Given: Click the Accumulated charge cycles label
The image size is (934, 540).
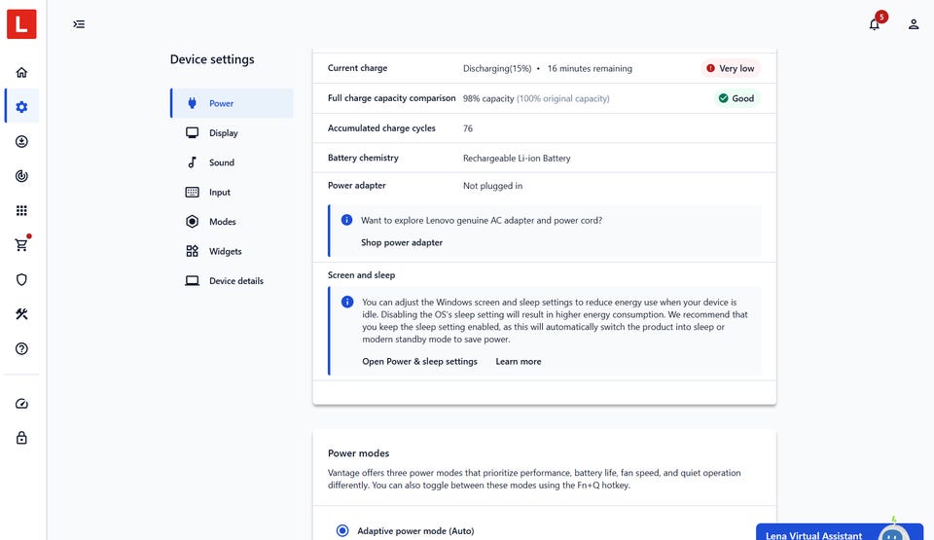Looking at the screenshot, I should click(x=381, y=127).
